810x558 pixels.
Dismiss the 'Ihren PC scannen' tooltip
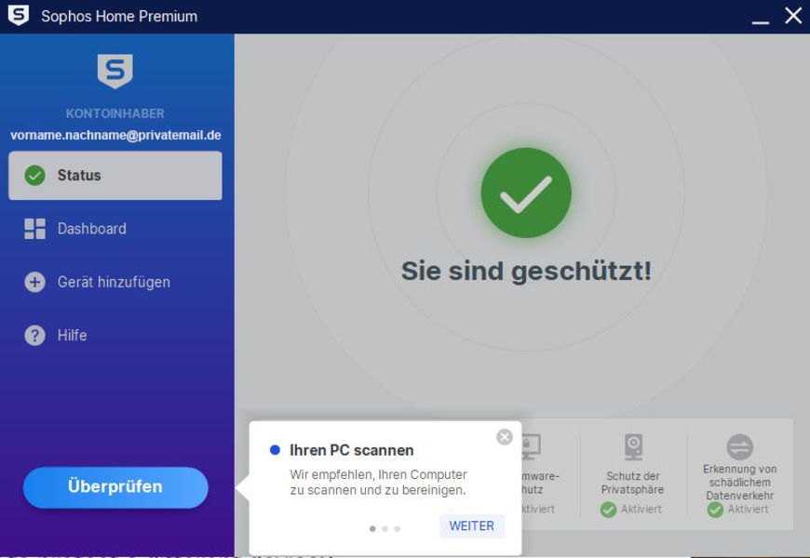click(x=505, y=437)
